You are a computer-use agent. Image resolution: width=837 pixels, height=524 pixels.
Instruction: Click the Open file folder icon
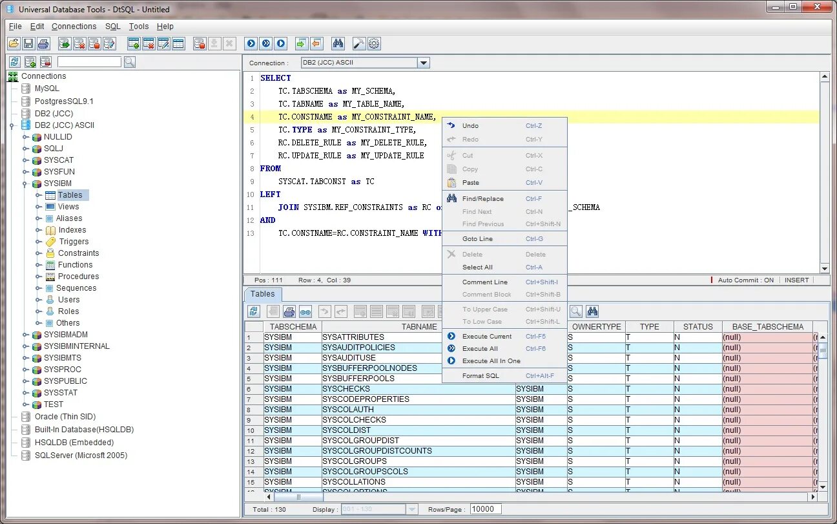tap(14, 43)
